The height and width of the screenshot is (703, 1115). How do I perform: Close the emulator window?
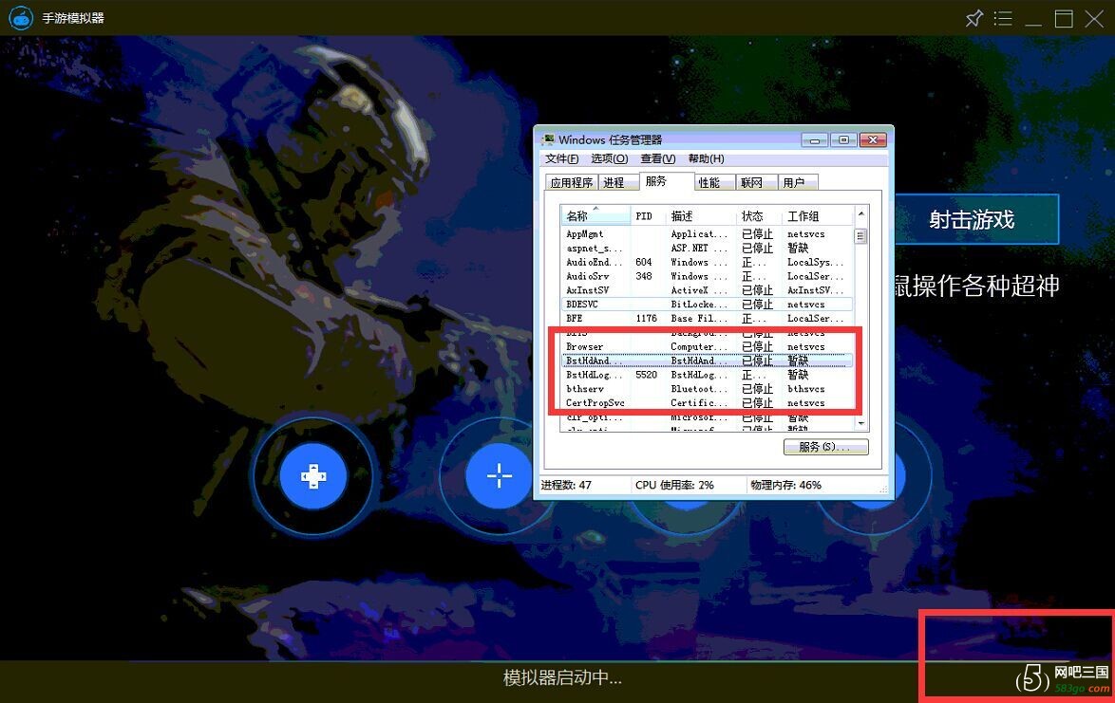click(1094, 18)
